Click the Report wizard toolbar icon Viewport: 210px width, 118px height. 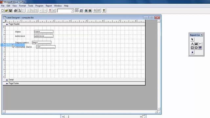(x=90, y=10)
